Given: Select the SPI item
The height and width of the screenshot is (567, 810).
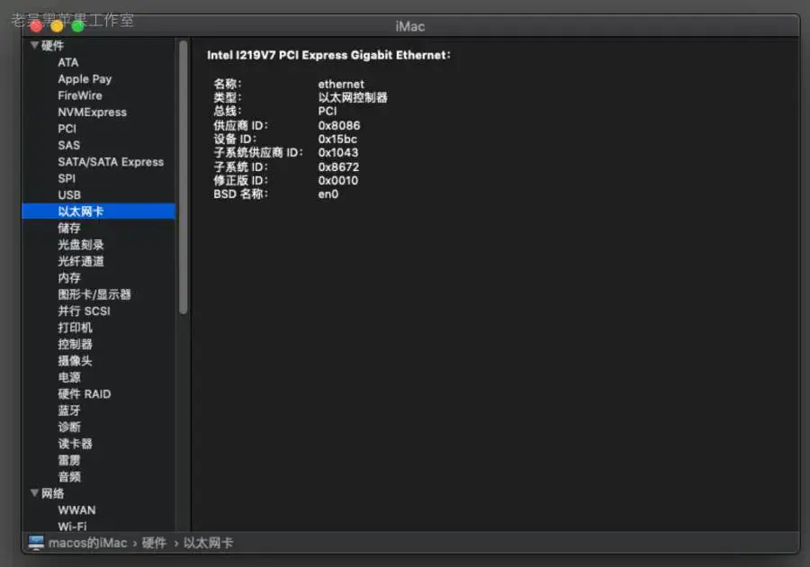Looking at the screenshot, I should (67, 178).
